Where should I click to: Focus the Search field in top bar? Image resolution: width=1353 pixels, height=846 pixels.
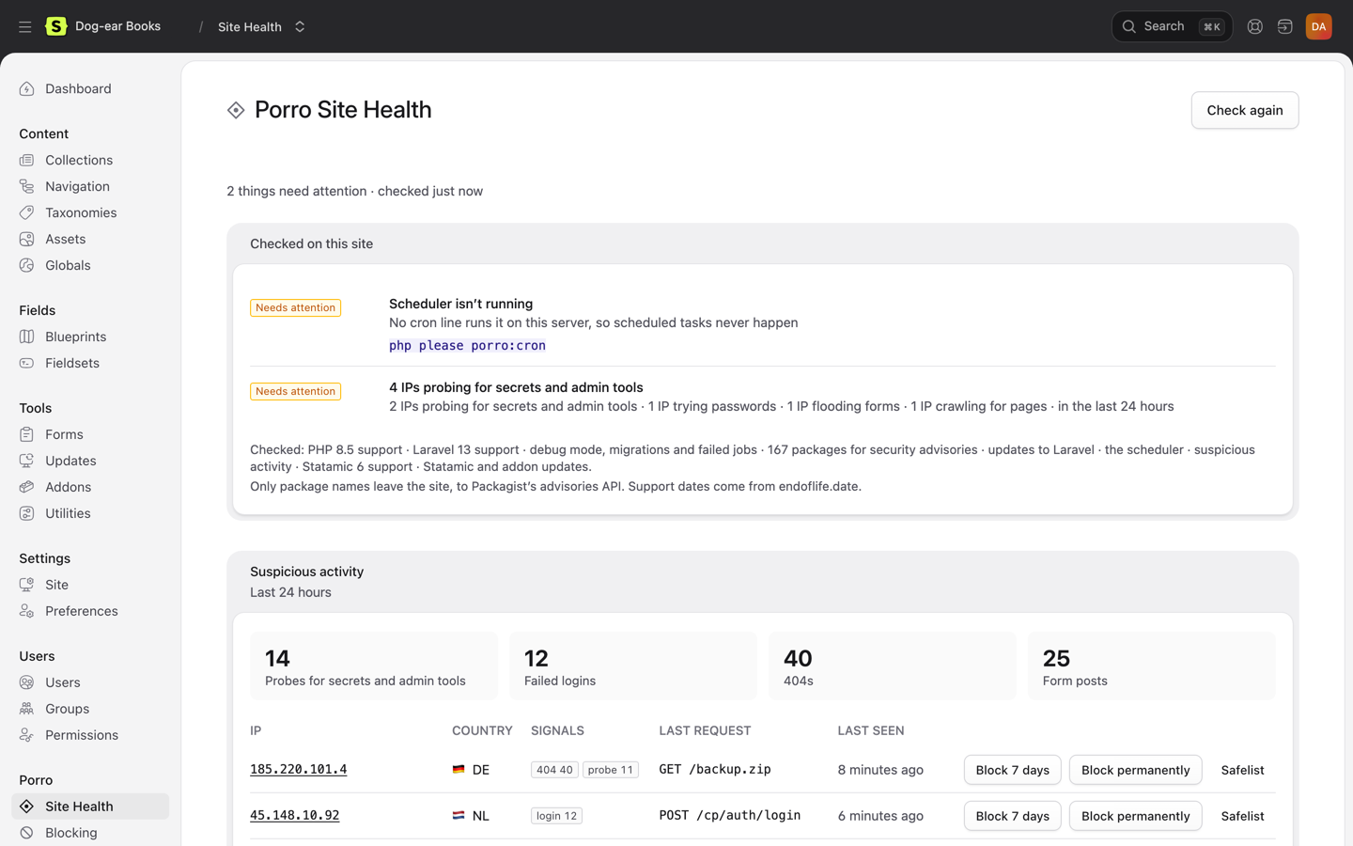point(1172,26)
